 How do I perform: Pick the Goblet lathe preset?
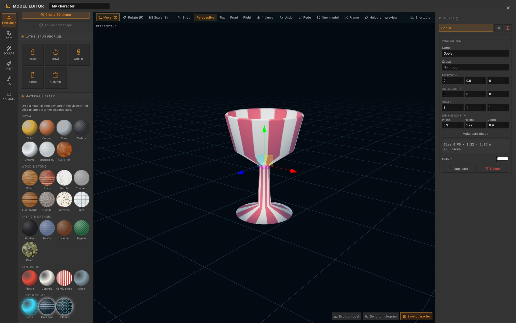pyautogui.click(x=78, y=55)
